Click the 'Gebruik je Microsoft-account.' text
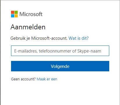The image size is (120, 105). coord(39,38)
